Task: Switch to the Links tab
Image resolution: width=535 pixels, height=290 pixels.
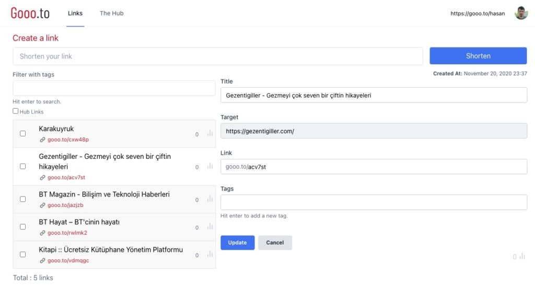Action: (75, 13)
